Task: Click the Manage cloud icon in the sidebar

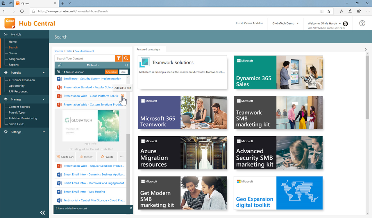Action: point(6,99)
